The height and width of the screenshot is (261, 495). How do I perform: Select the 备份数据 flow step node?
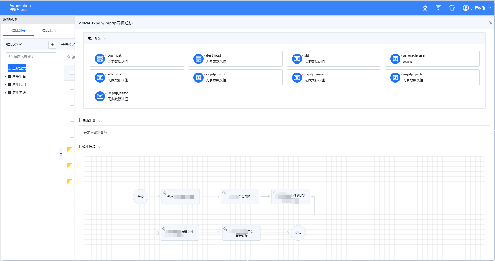(240, 197)
